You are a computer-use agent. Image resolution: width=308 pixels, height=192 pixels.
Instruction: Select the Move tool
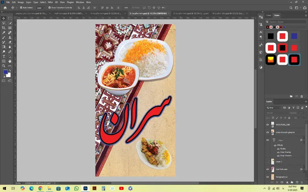pos(4,18)
